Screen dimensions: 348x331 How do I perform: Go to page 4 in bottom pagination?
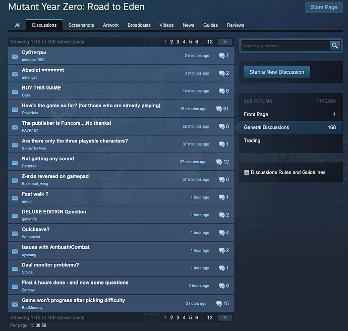coord(184,318)
